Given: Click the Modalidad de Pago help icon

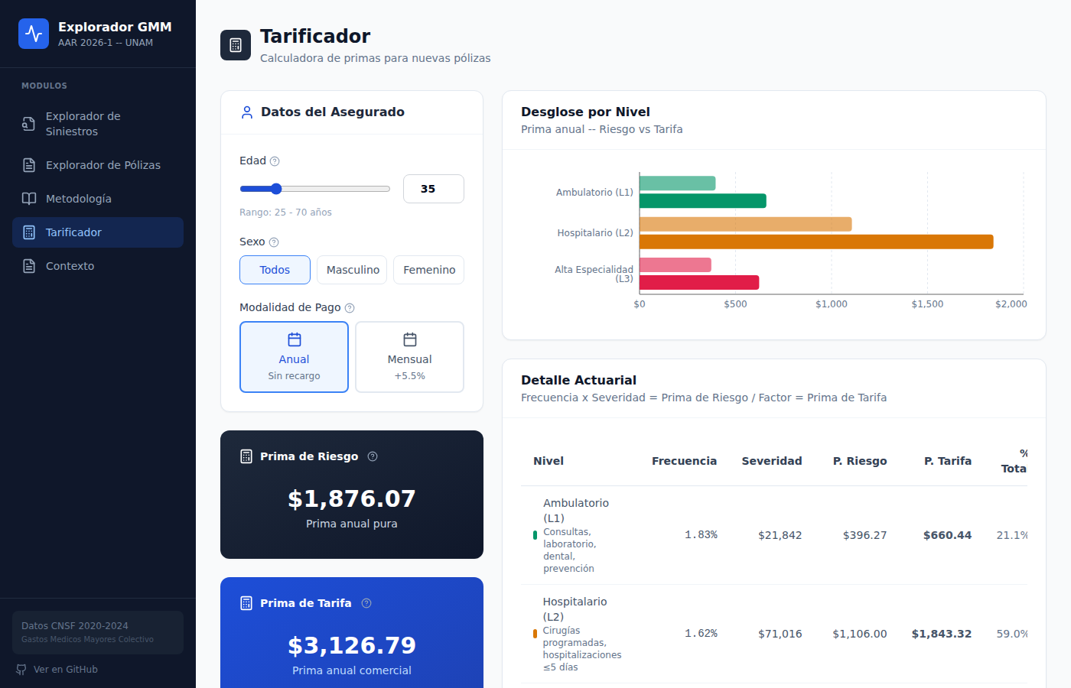Looking at the screenshot, I should pos(350,308).
